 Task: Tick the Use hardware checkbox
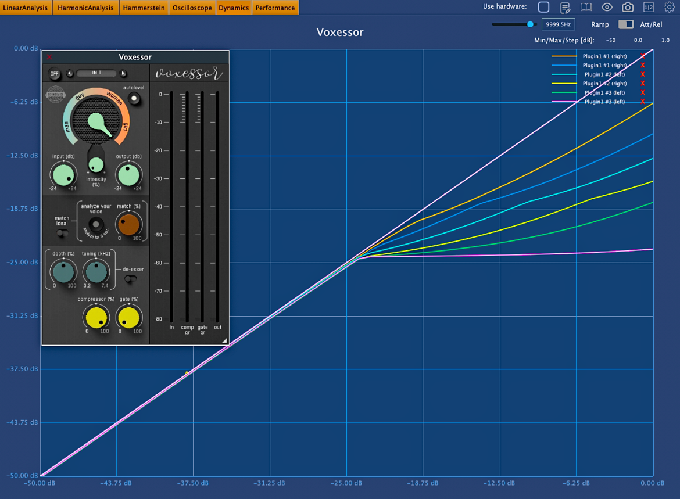pyautogui.click(x=543, y=7)
